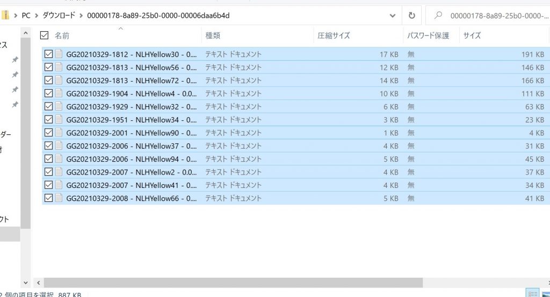Sort by 圧縮サイズ column header

(x=334, y=35)
